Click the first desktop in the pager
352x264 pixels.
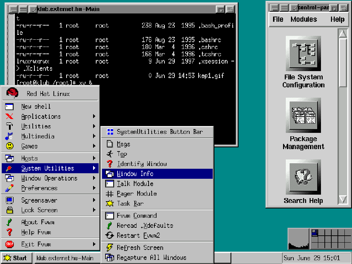(x=315, y=233)
